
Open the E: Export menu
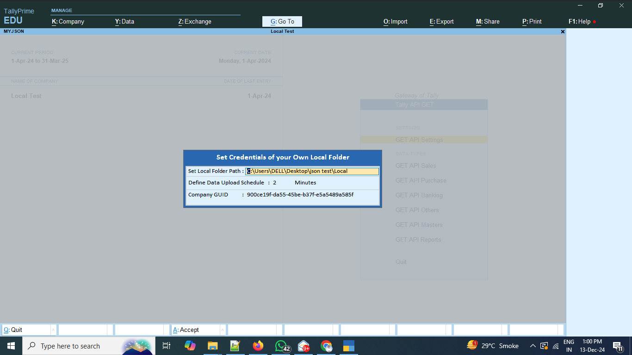pos(442,21)
